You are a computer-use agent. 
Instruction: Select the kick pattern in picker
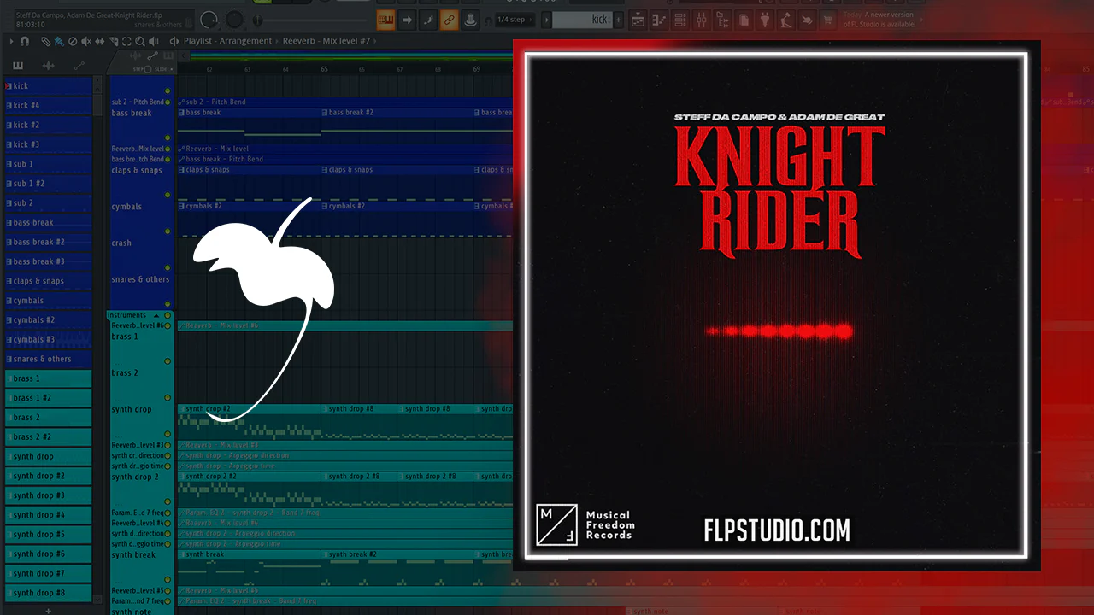pyautogui.click(x=48, y=86)
